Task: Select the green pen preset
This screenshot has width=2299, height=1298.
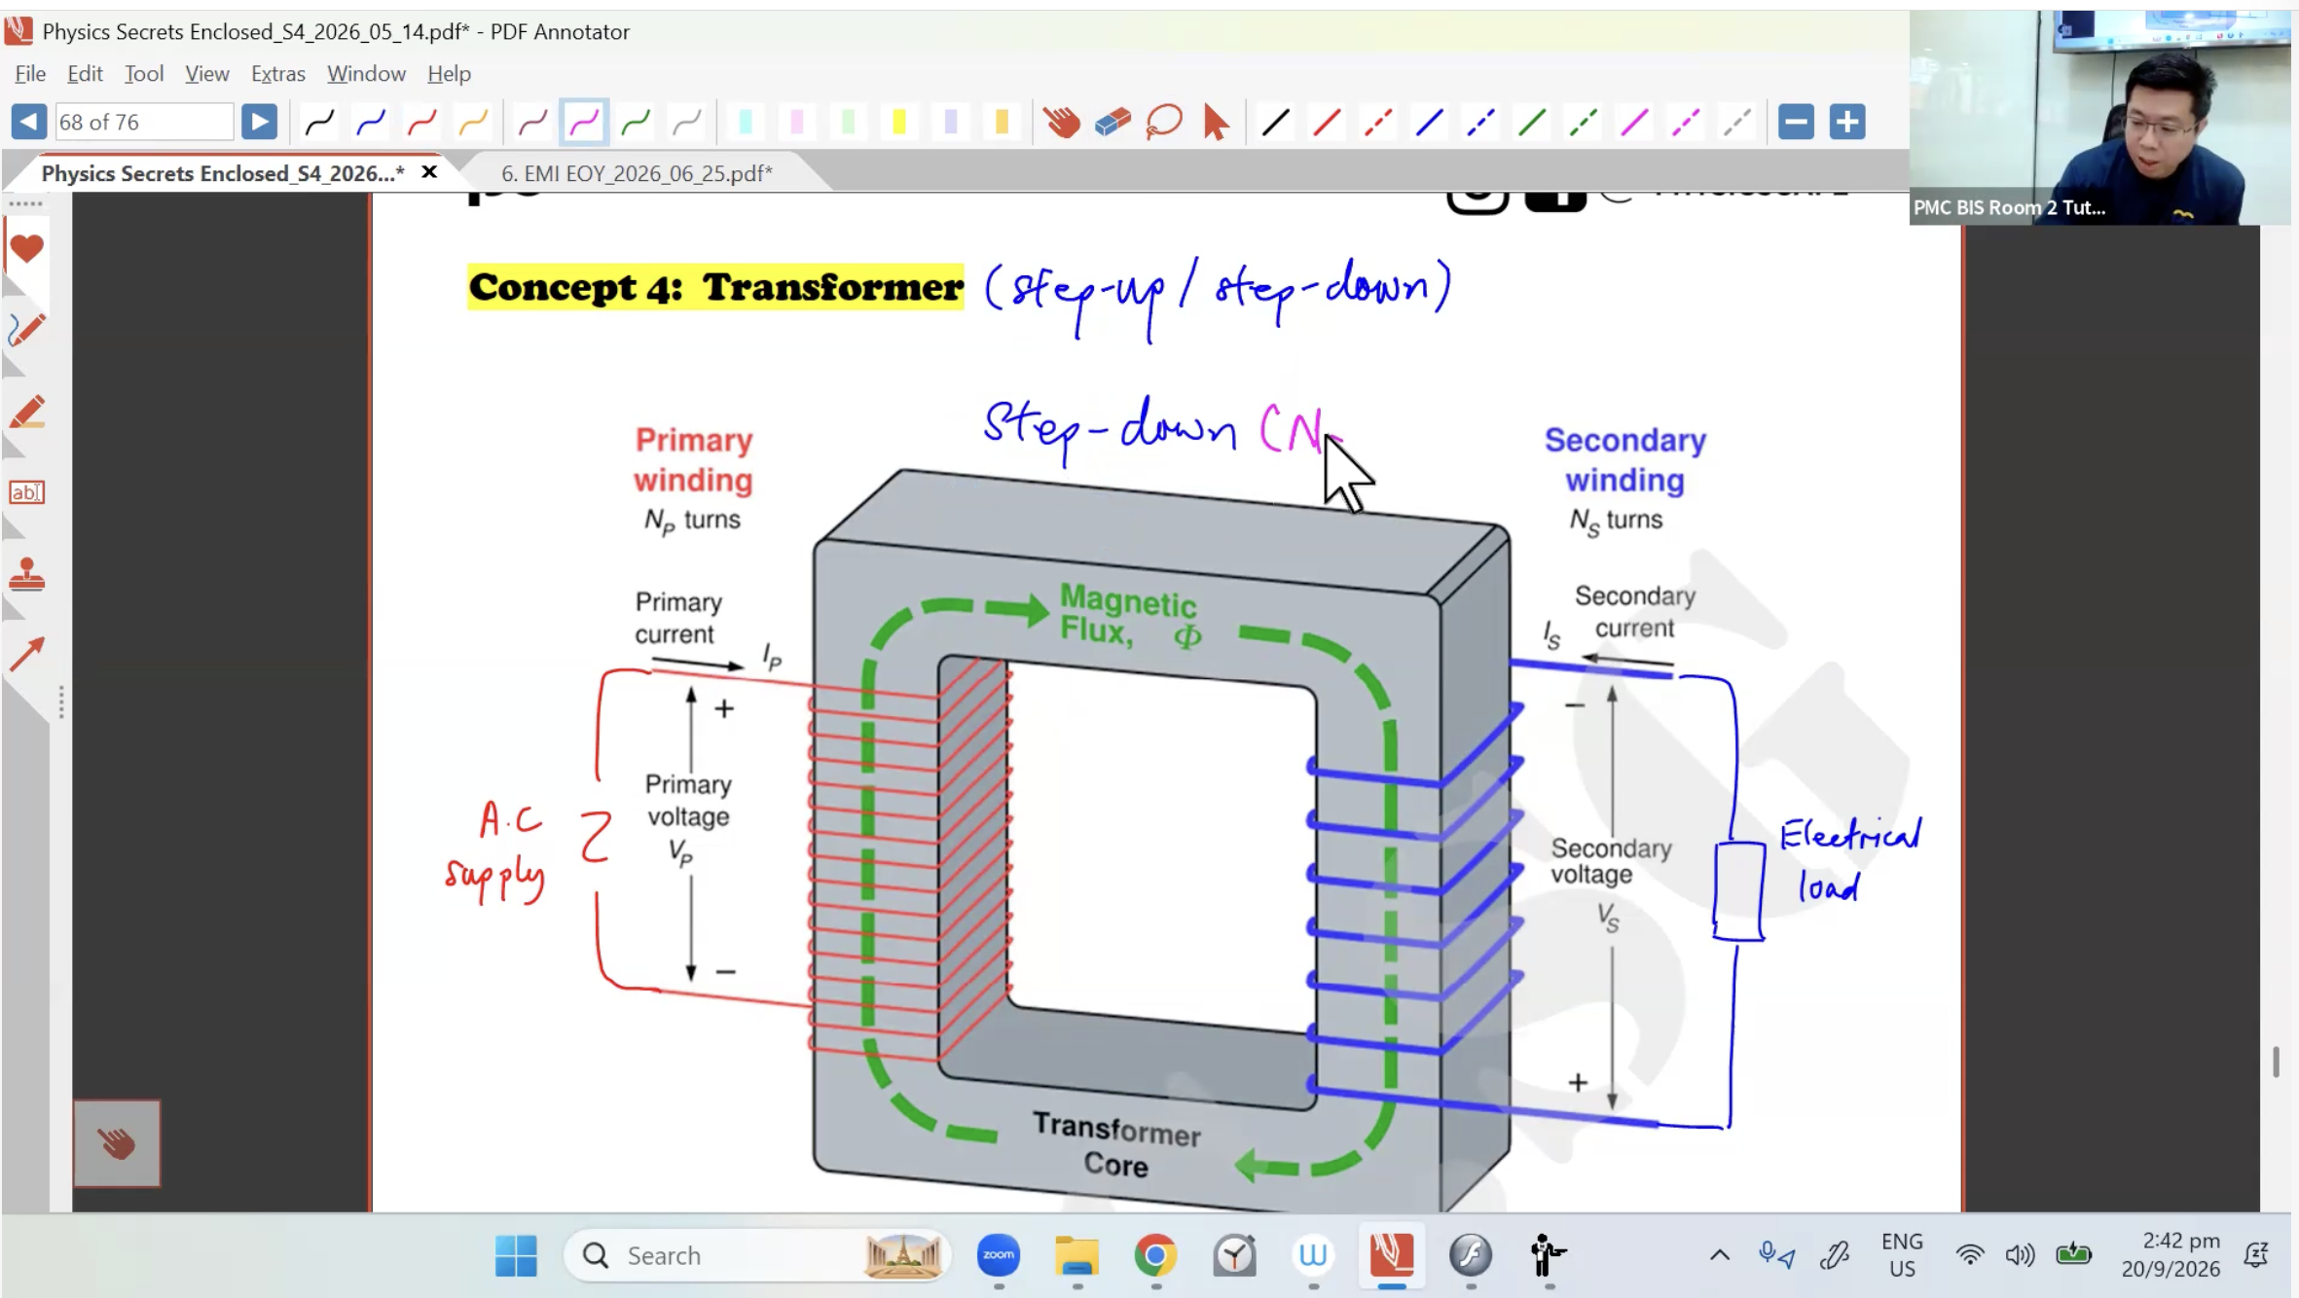Action: pos(636,122)
